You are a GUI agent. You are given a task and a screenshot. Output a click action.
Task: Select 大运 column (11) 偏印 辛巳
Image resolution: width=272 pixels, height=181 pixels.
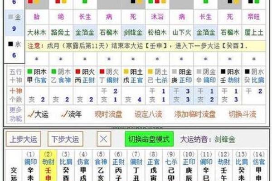point(206,166)
